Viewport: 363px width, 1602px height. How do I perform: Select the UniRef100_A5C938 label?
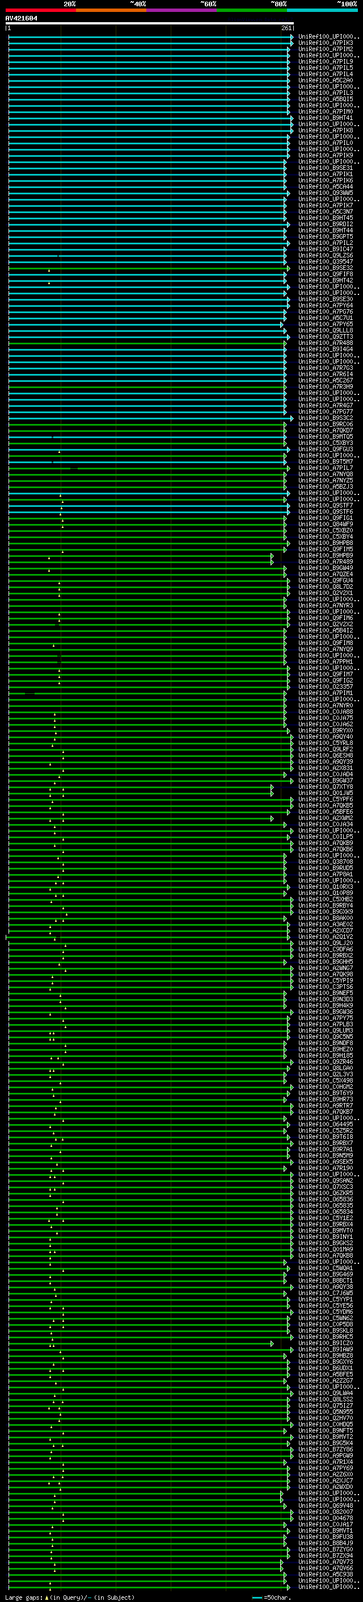click(326, 1574)
